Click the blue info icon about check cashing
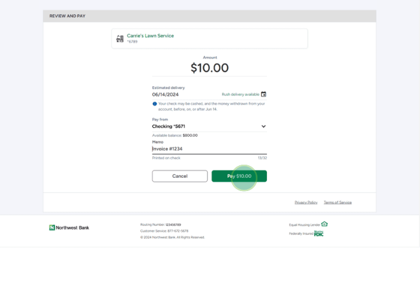Viewport: 420px width, 291px height. [x=154, y=104]
